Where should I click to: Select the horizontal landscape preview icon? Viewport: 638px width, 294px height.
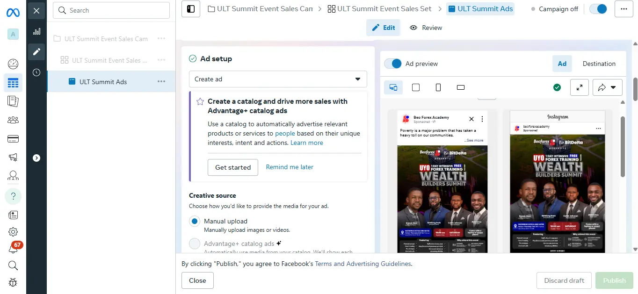point(461,87)
